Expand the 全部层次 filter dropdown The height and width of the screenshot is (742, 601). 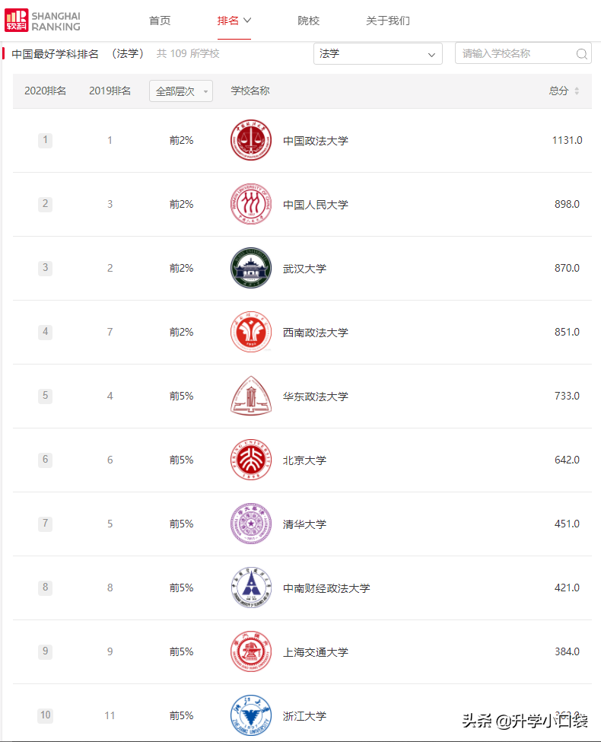point(180,91)
